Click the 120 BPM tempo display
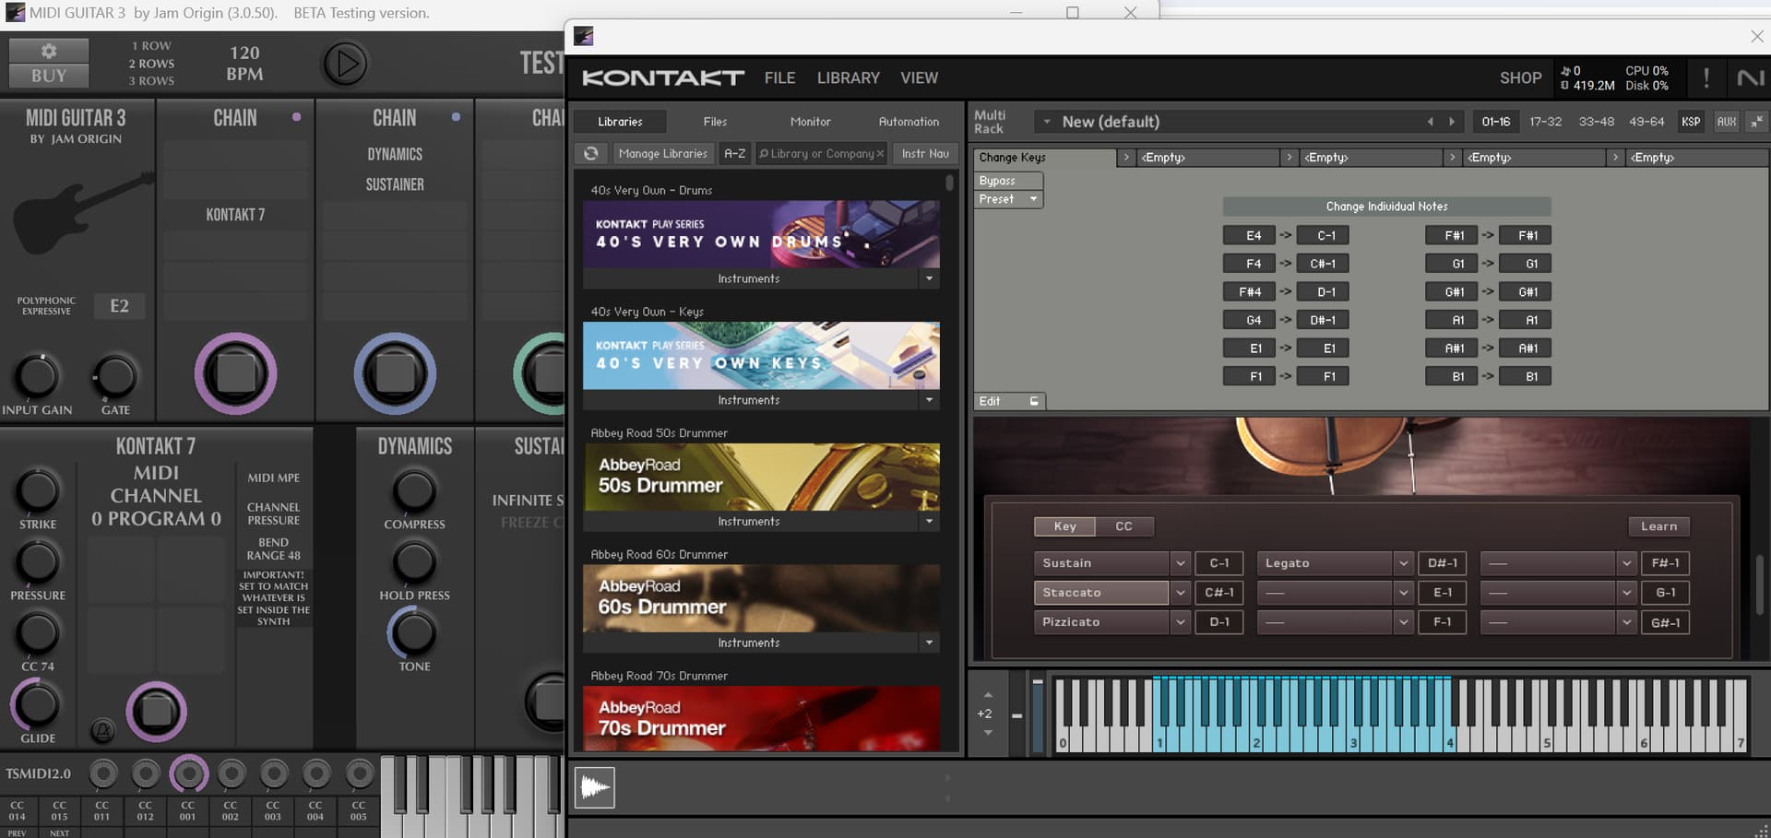1771x838 pixels. tap(244, 64)
